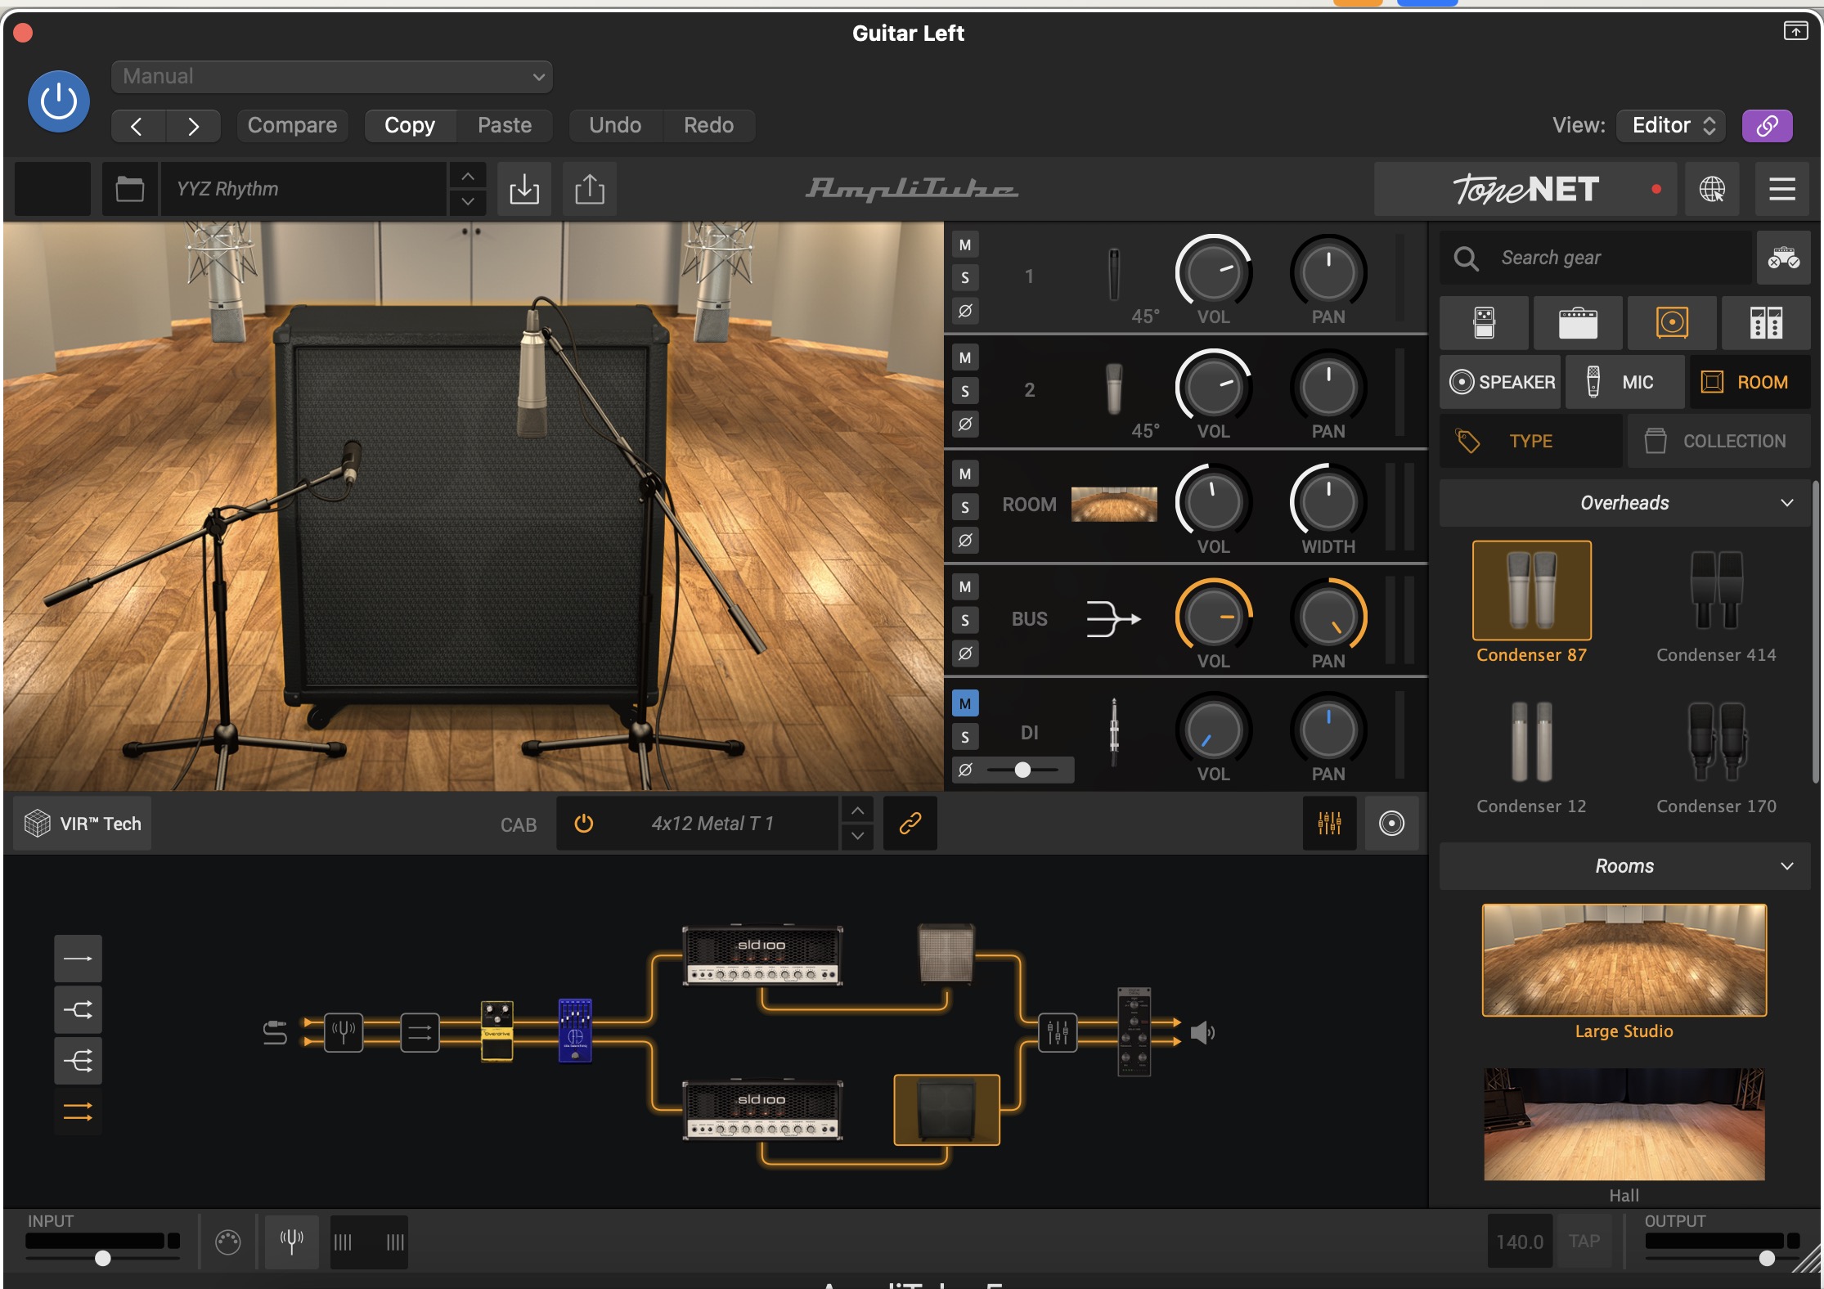The height and width of the screenshot is (1289, 1824).
Task: Mute mic channel 2
Action: 965,357
